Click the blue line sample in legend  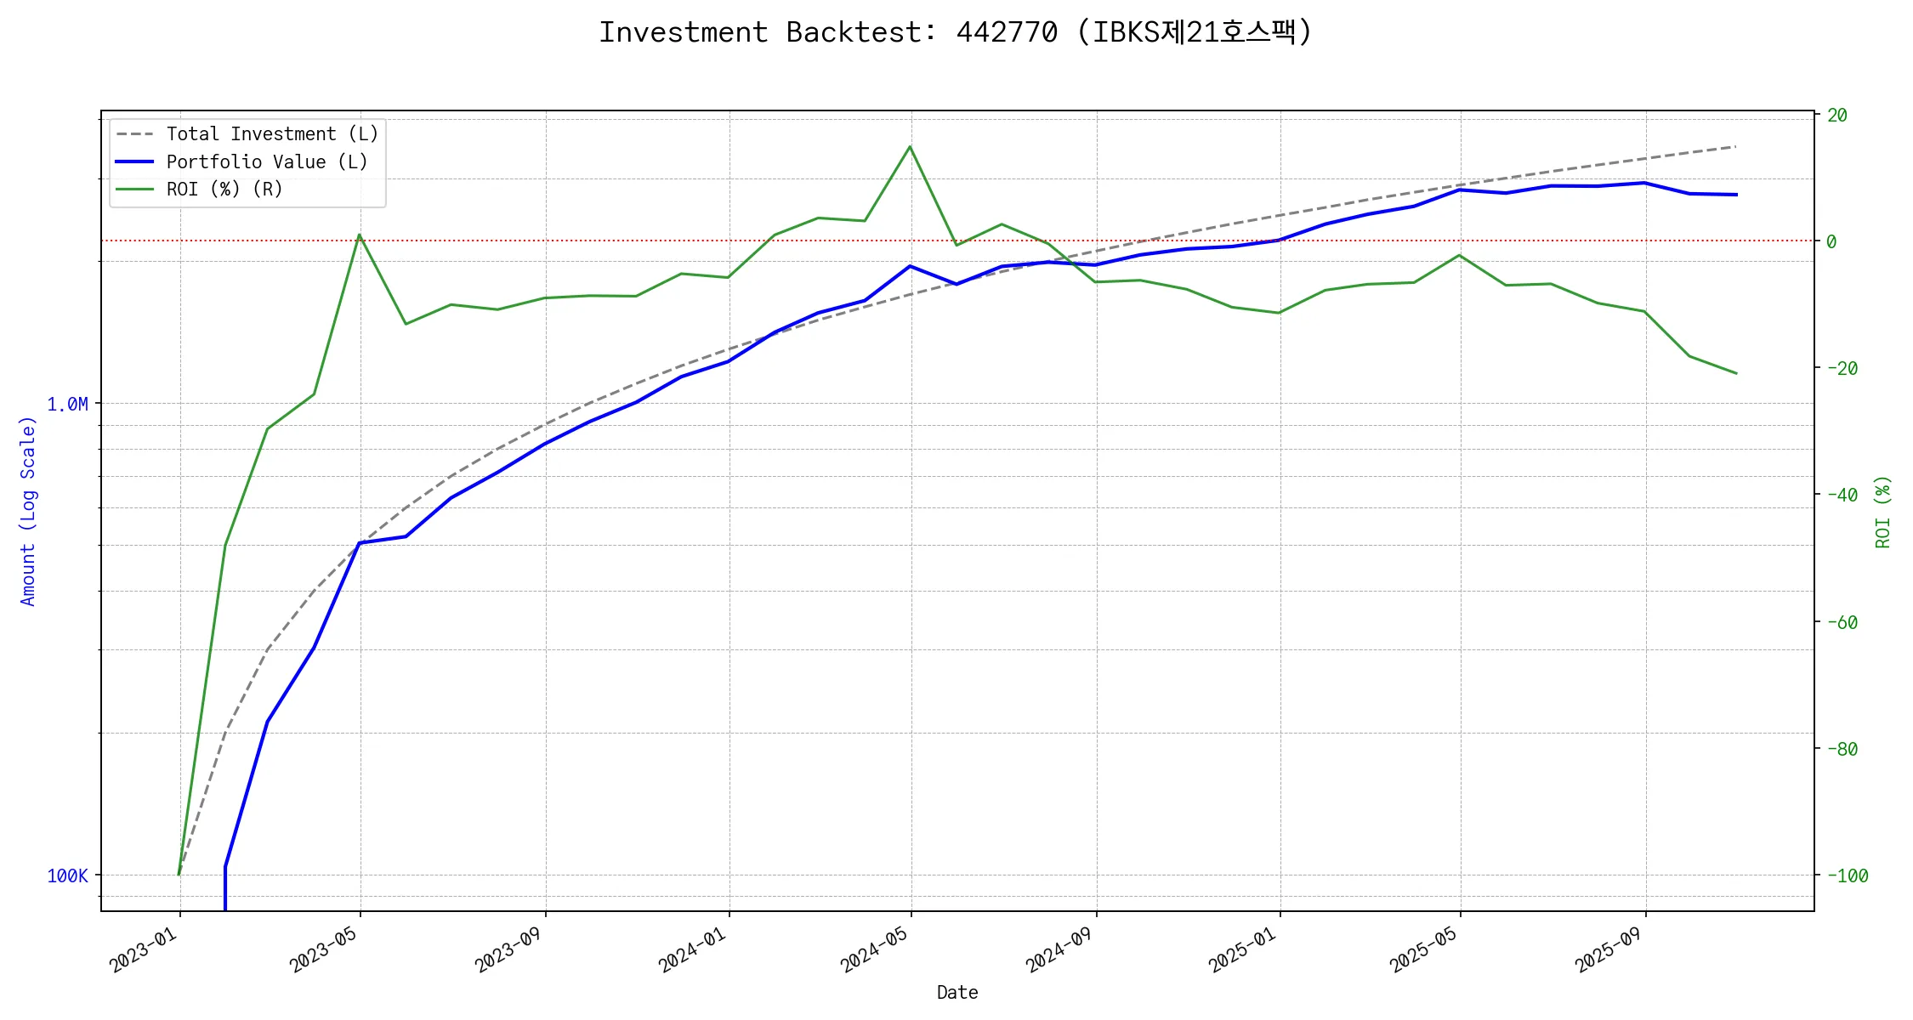pos(134,161)
